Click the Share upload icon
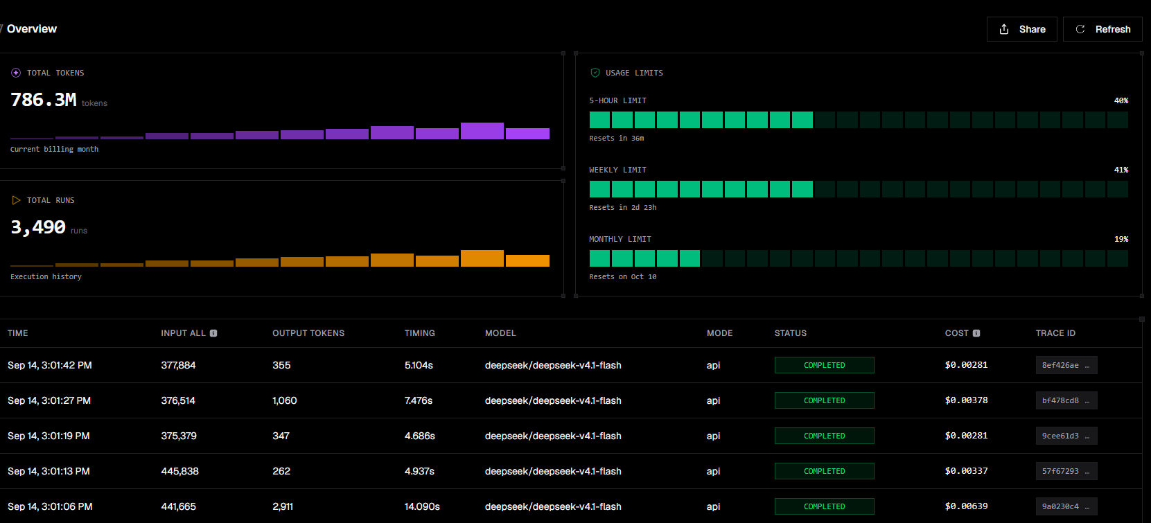This screenshot has height=523, width=1151. 1004,29
